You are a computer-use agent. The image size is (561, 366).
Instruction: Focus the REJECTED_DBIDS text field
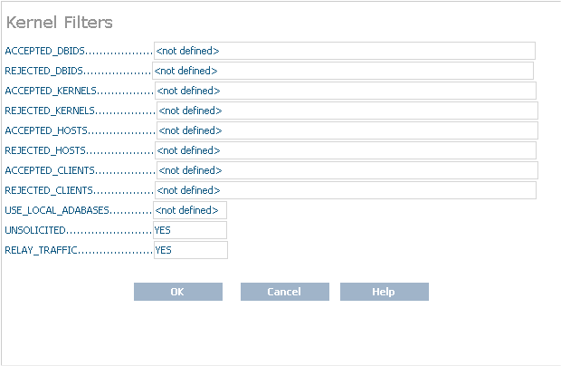click(x=343, y=71)
